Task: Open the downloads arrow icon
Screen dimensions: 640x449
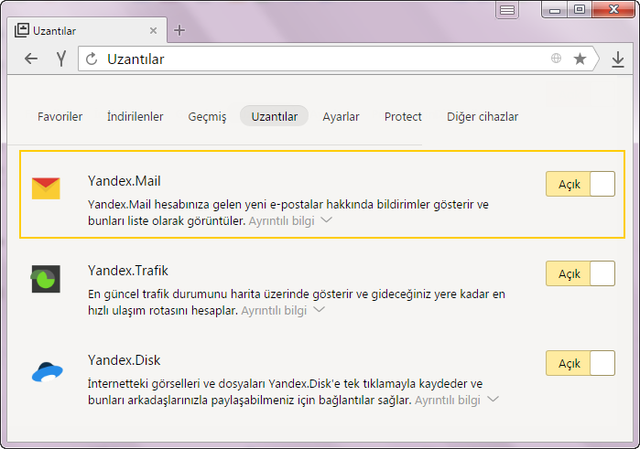Action: (x=618, y=59)
